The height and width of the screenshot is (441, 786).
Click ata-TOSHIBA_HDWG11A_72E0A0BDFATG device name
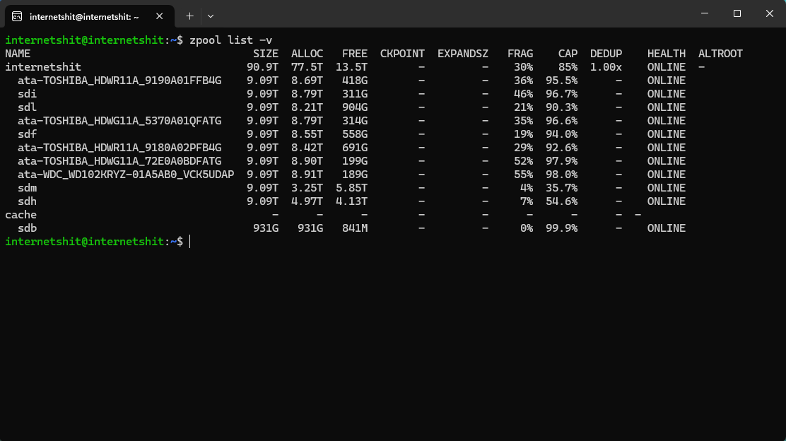coord(119,161)
